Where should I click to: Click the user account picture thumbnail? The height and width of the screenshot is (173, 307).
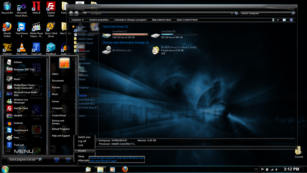coord(64,63)
